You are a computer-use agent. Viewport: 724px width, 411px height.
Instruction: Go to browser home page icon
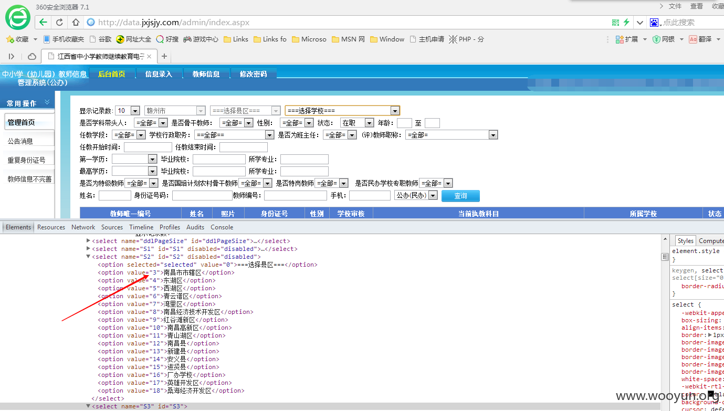click(76, 22)
